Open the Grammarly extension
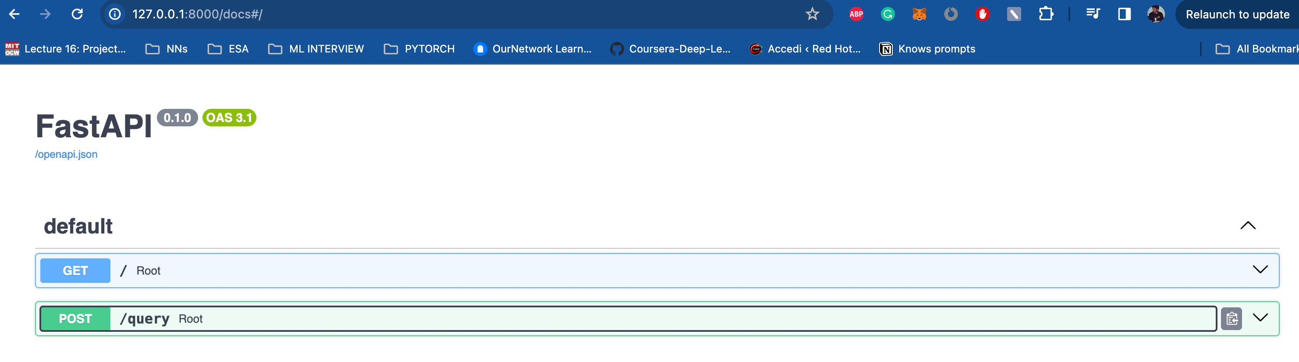This screenshot has height=362, width=1299. pos(887,14)
